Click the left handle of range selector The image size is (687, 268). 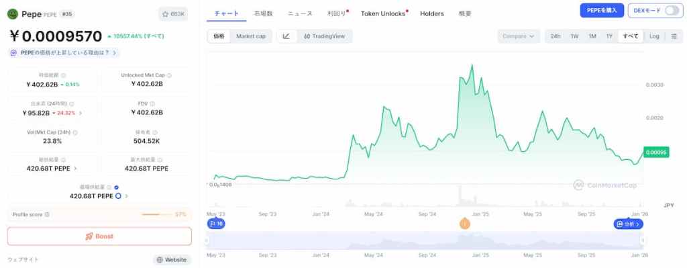(x=207, y=240)
